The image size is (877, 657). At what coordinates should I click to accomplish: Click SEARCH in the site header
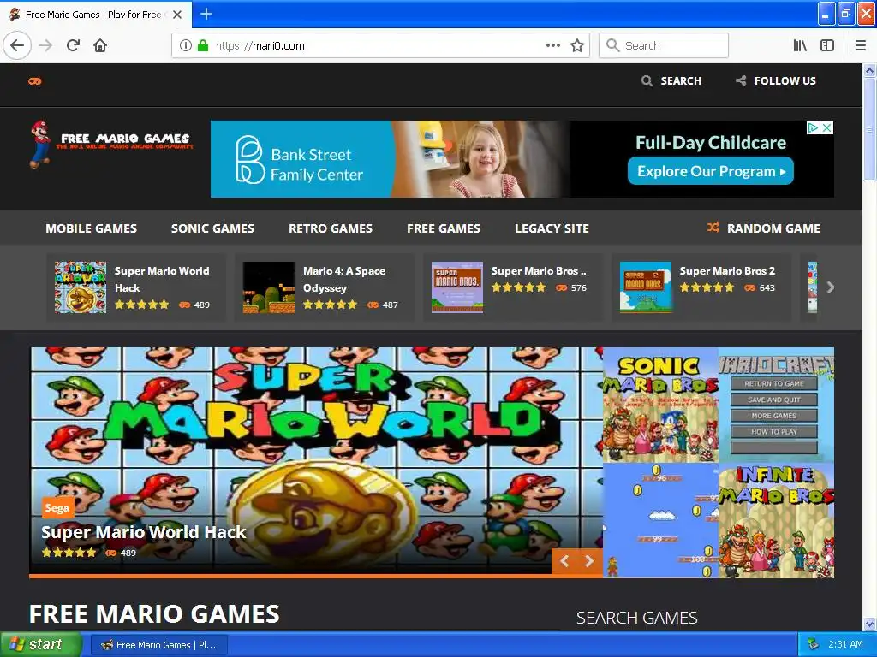671,81
